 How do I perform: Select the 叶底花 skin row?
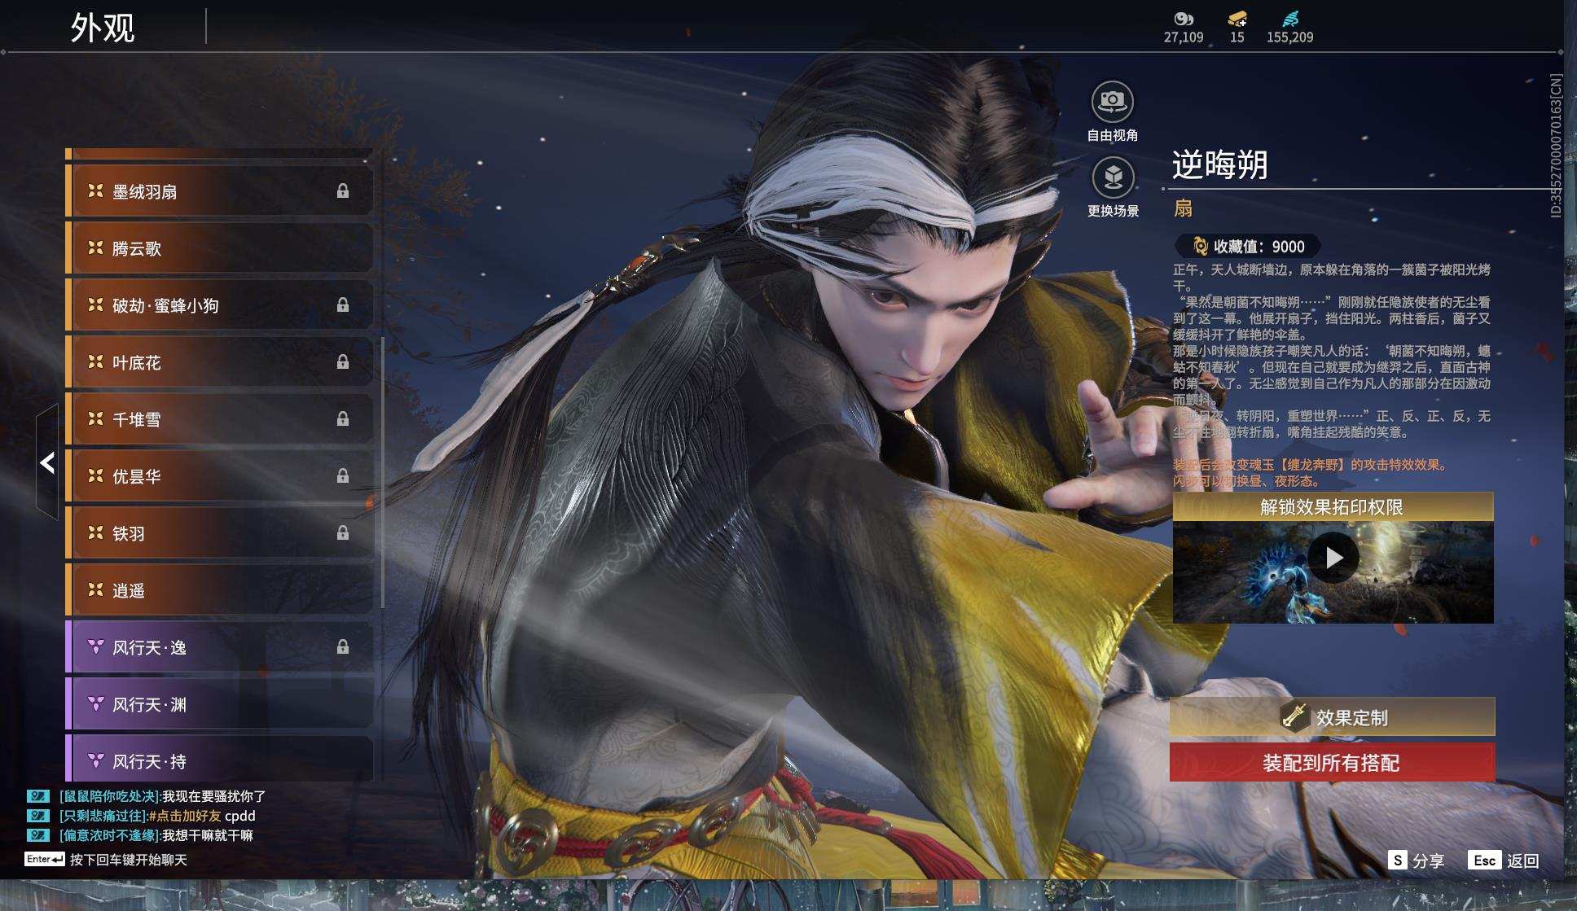point(219,362)
